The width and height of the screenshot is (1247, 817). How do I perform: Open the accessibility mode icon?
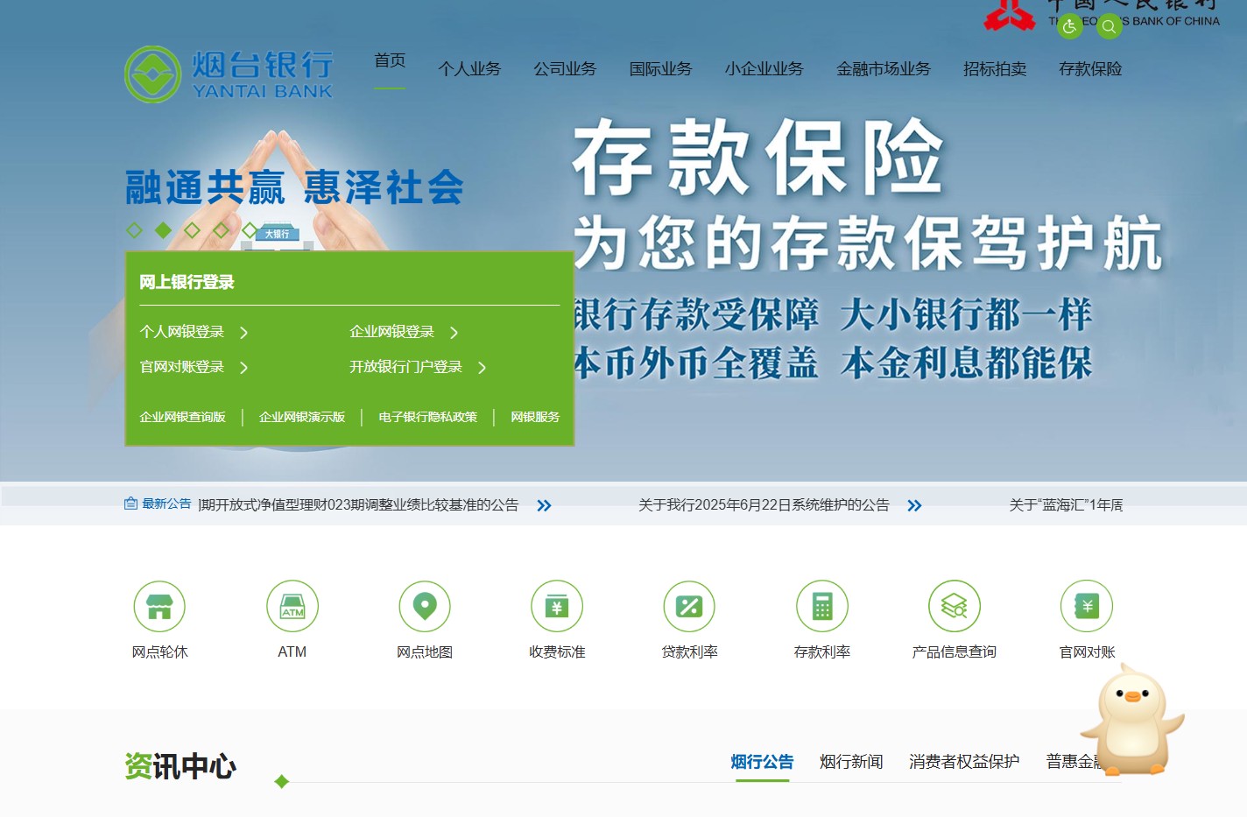[1069, 26]
